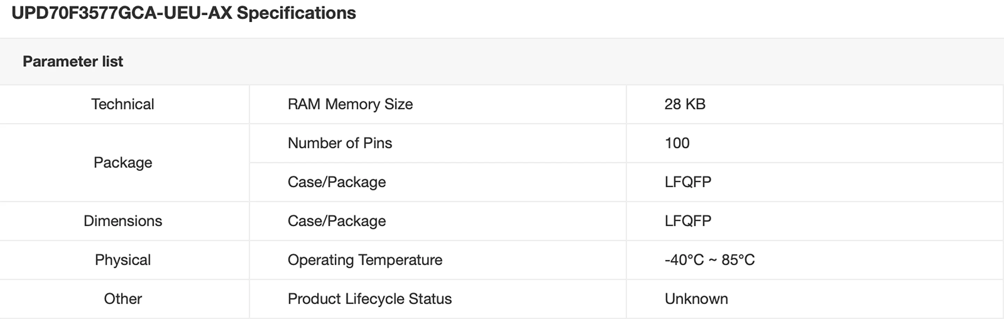
Task: Click the 28 KB value
Action: tap(685, 104)
